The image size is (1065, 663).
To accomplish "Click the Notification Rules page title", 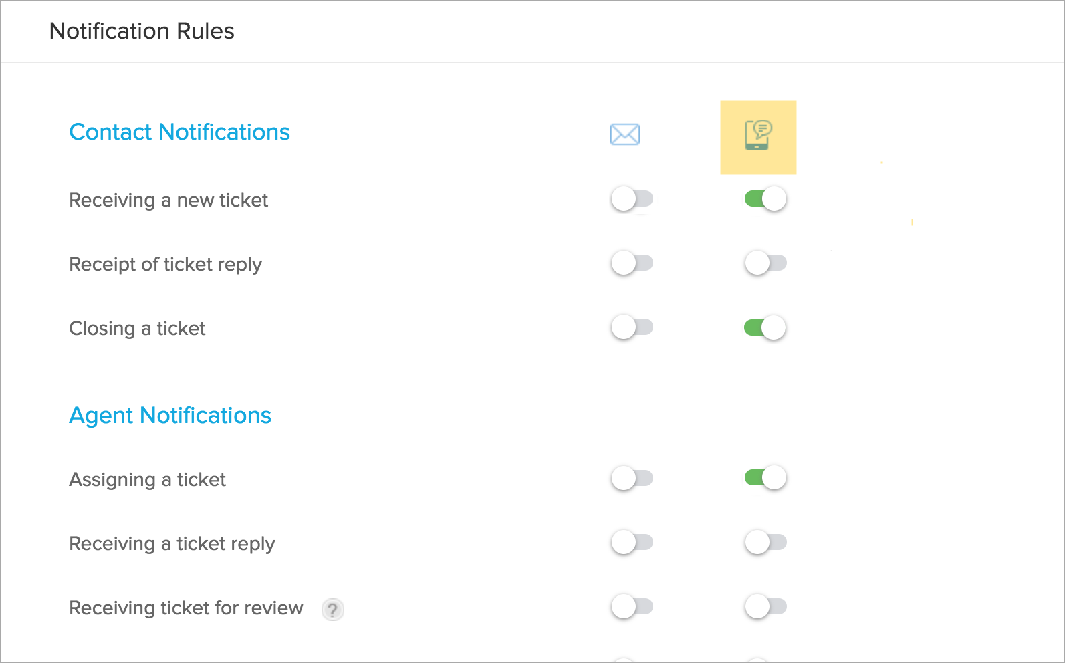I will [x=142, y=31].
